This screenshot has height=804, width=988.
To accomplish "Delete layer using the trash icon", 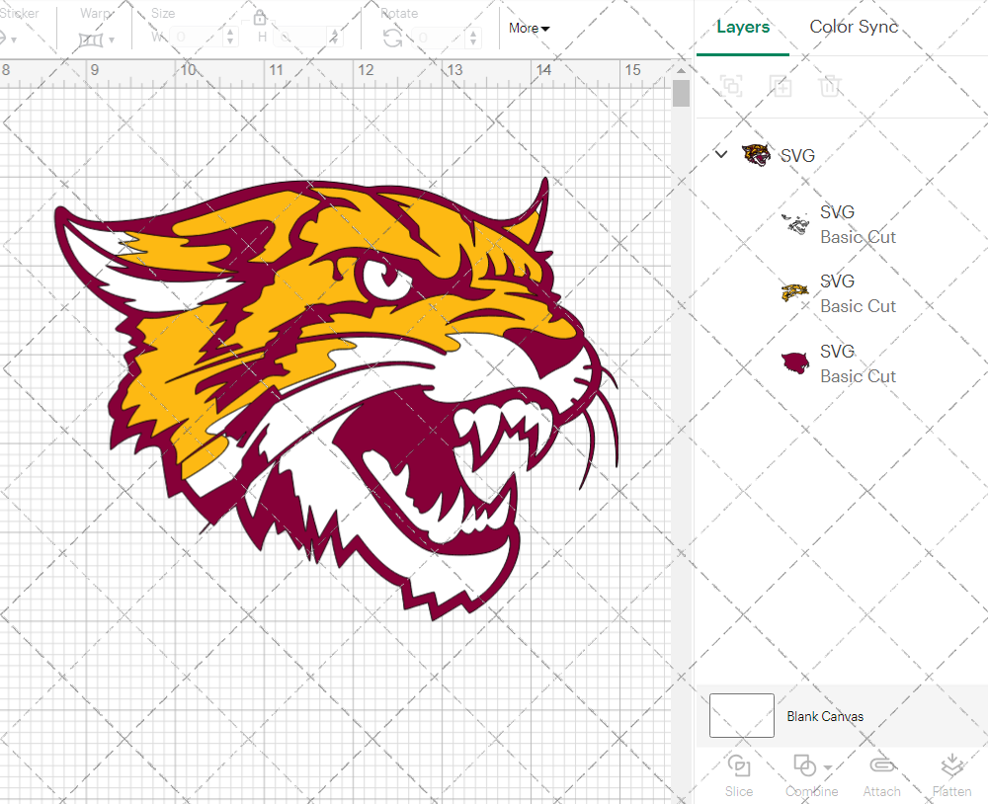I will (830, 86).
